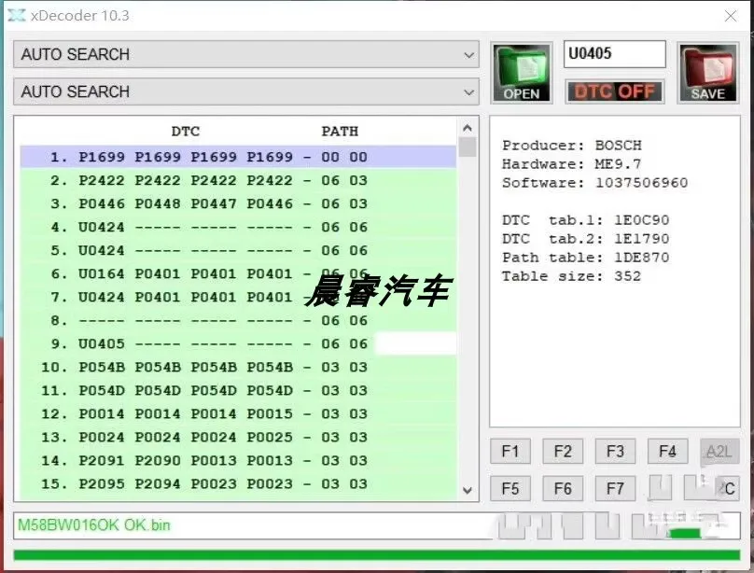This screenshot has width=754, height=573.
Task: Select row 3 with P0446 P0448
Action: pyautogui.click(x=238, y=203)
